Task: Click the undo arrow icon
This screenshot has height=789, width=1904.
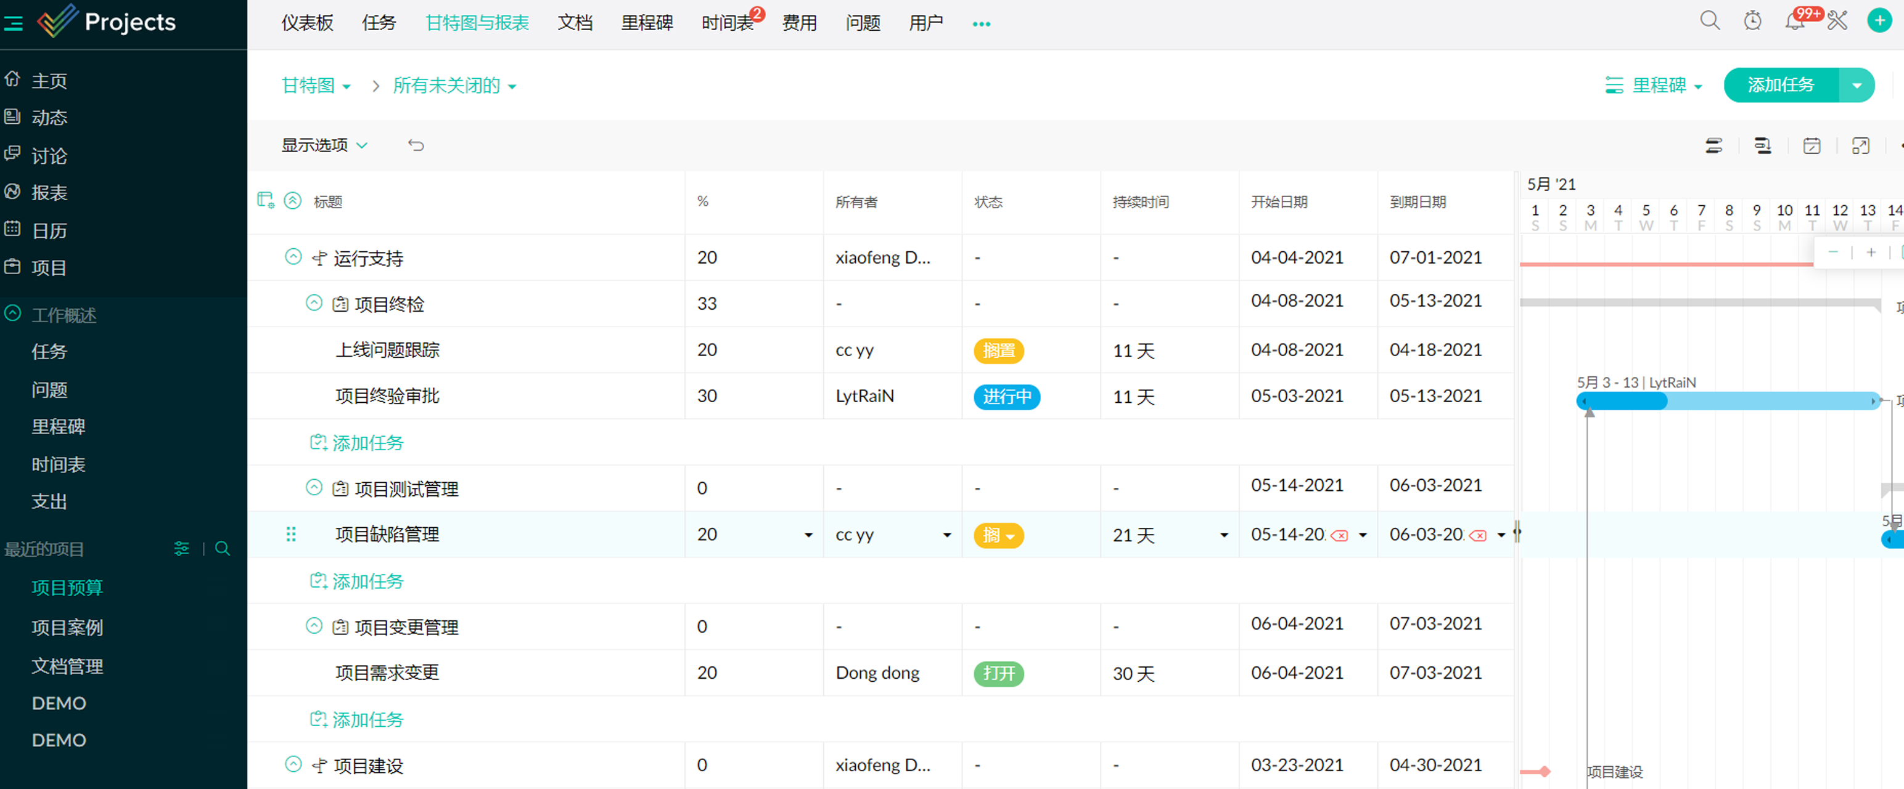Action: [x=416, y=145]
